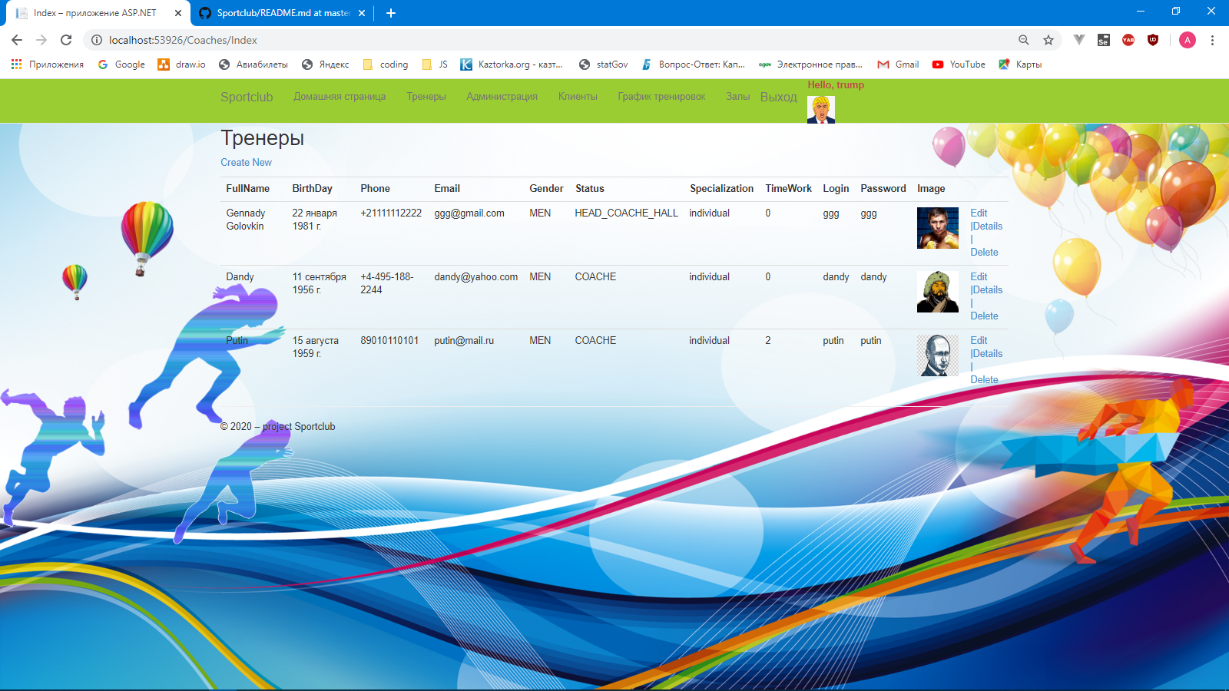Open the draw.io bookmark
This screenshot has width=1229, height=691.
click(182, 64)
